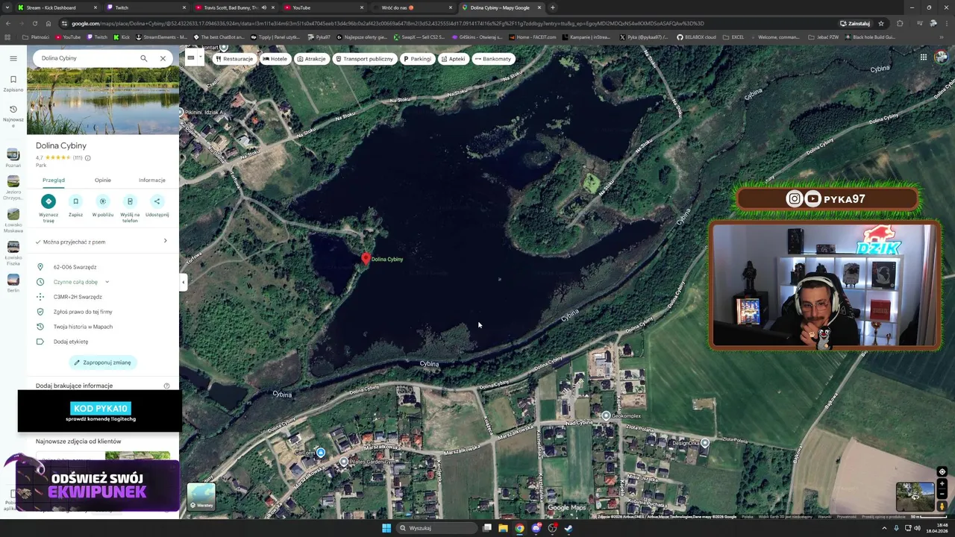Click the Zapisz bookmark icon
Image resolution: width=955 pixels, height=537 pixels.
pos(75,201)
